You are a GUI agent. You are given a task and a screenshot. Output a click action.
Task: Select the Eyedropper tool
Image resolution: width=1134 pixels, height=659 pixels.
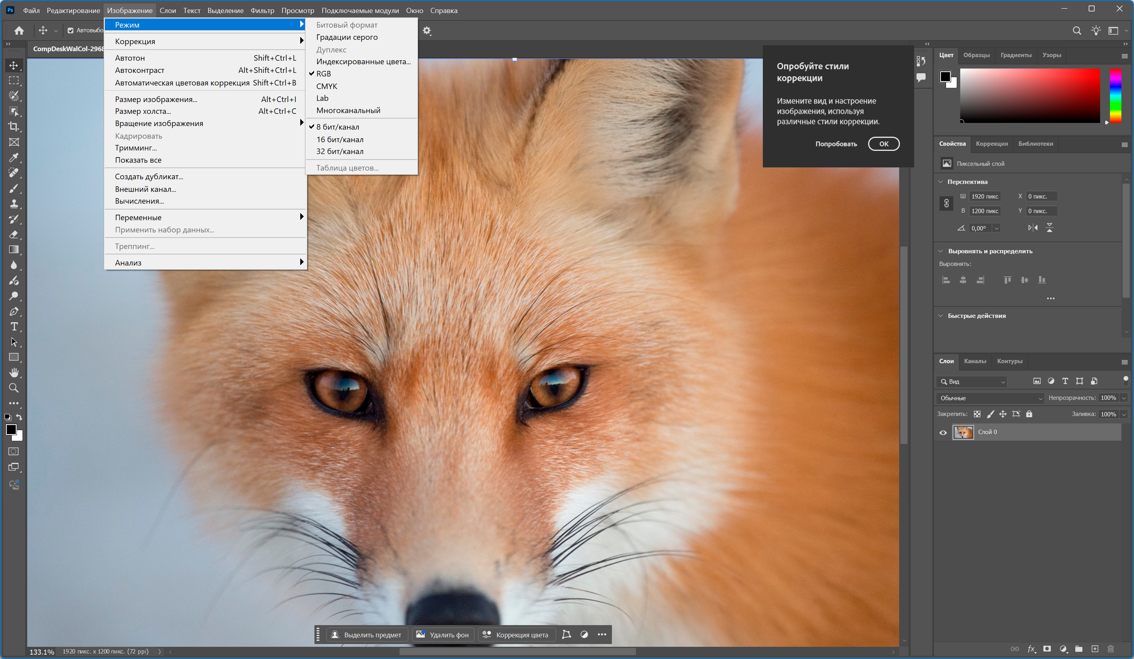click(14, 158)
